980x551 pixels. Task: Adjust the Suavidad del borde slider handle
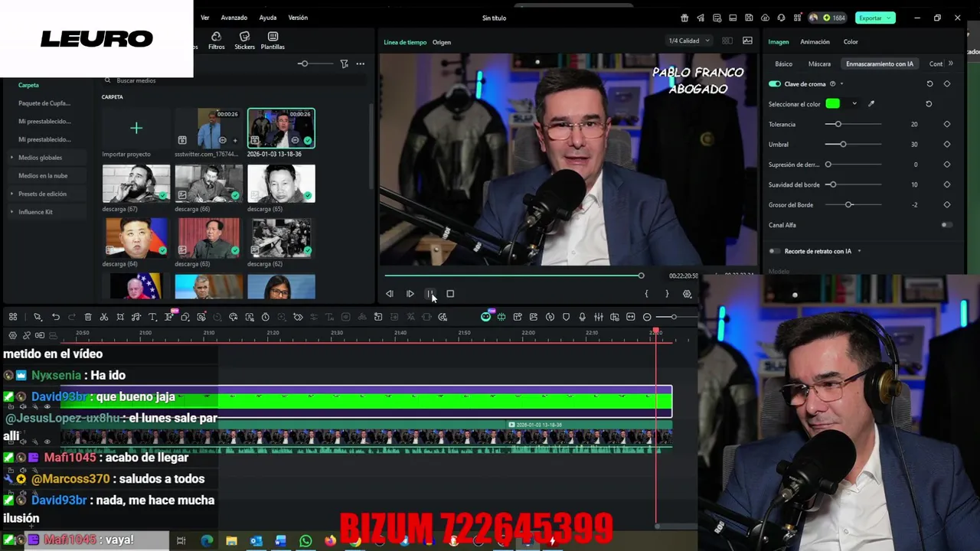click(x=833, y=184)
